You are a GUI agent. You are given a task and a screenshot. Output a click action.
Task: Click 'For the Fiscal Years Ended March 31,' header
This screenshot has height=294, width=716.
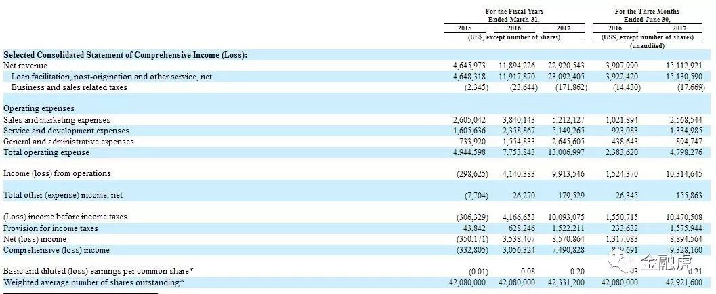[x=514, y=15]
